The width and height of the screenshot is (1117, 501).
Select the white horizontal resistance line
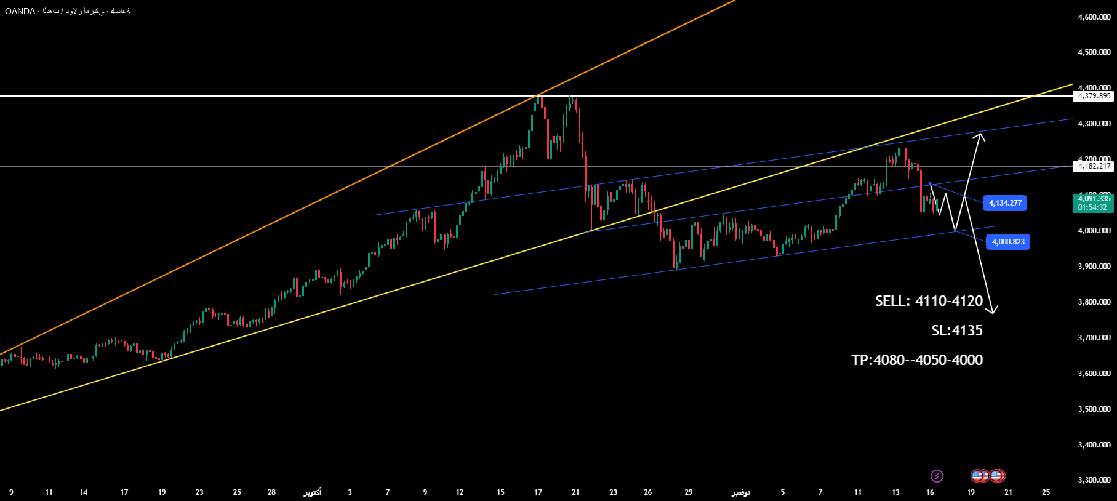[246, 96]
